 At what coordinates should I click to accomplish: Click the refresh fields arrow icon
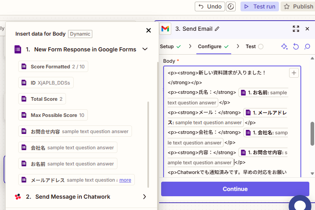[x=296, y=47]
